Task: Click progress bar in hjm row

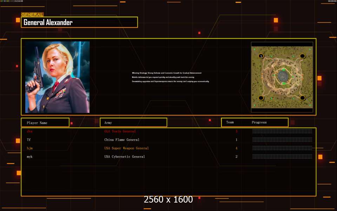Action: 282,148
